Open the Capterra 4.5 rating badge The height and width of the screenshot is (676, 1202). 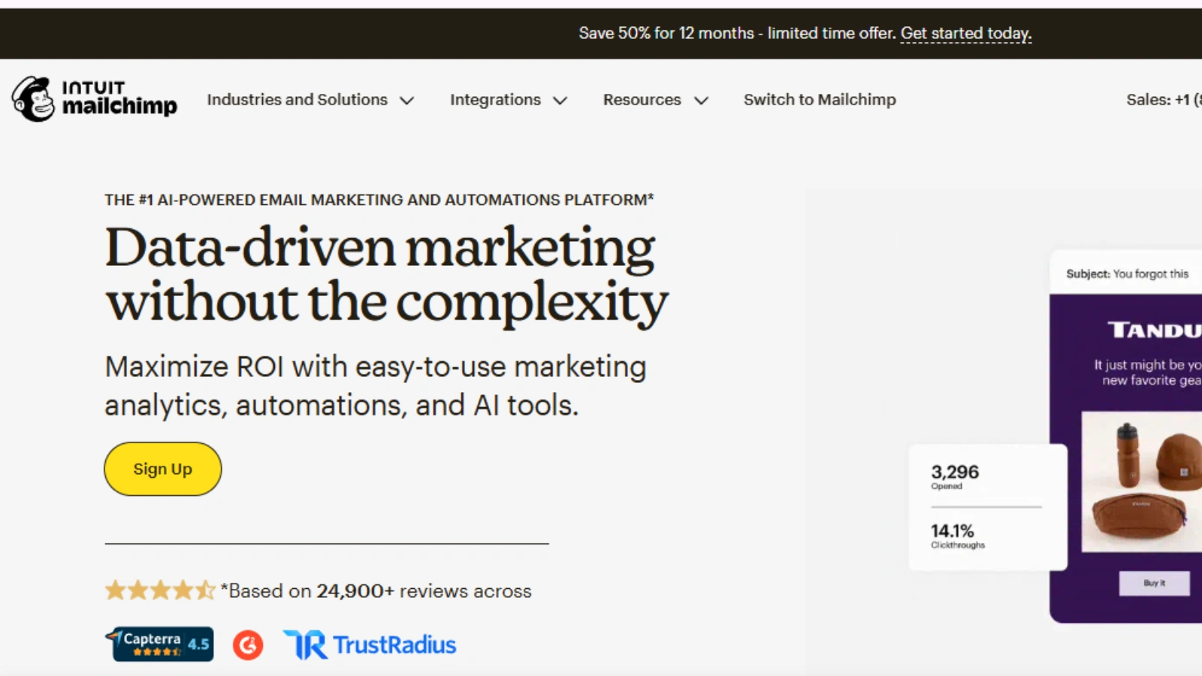159,644
